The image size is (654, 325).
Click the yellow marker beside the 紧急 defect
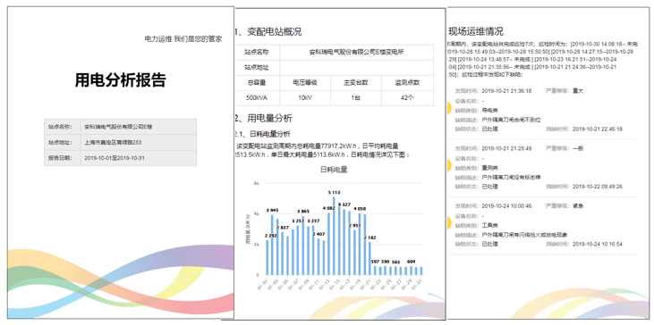449,223
